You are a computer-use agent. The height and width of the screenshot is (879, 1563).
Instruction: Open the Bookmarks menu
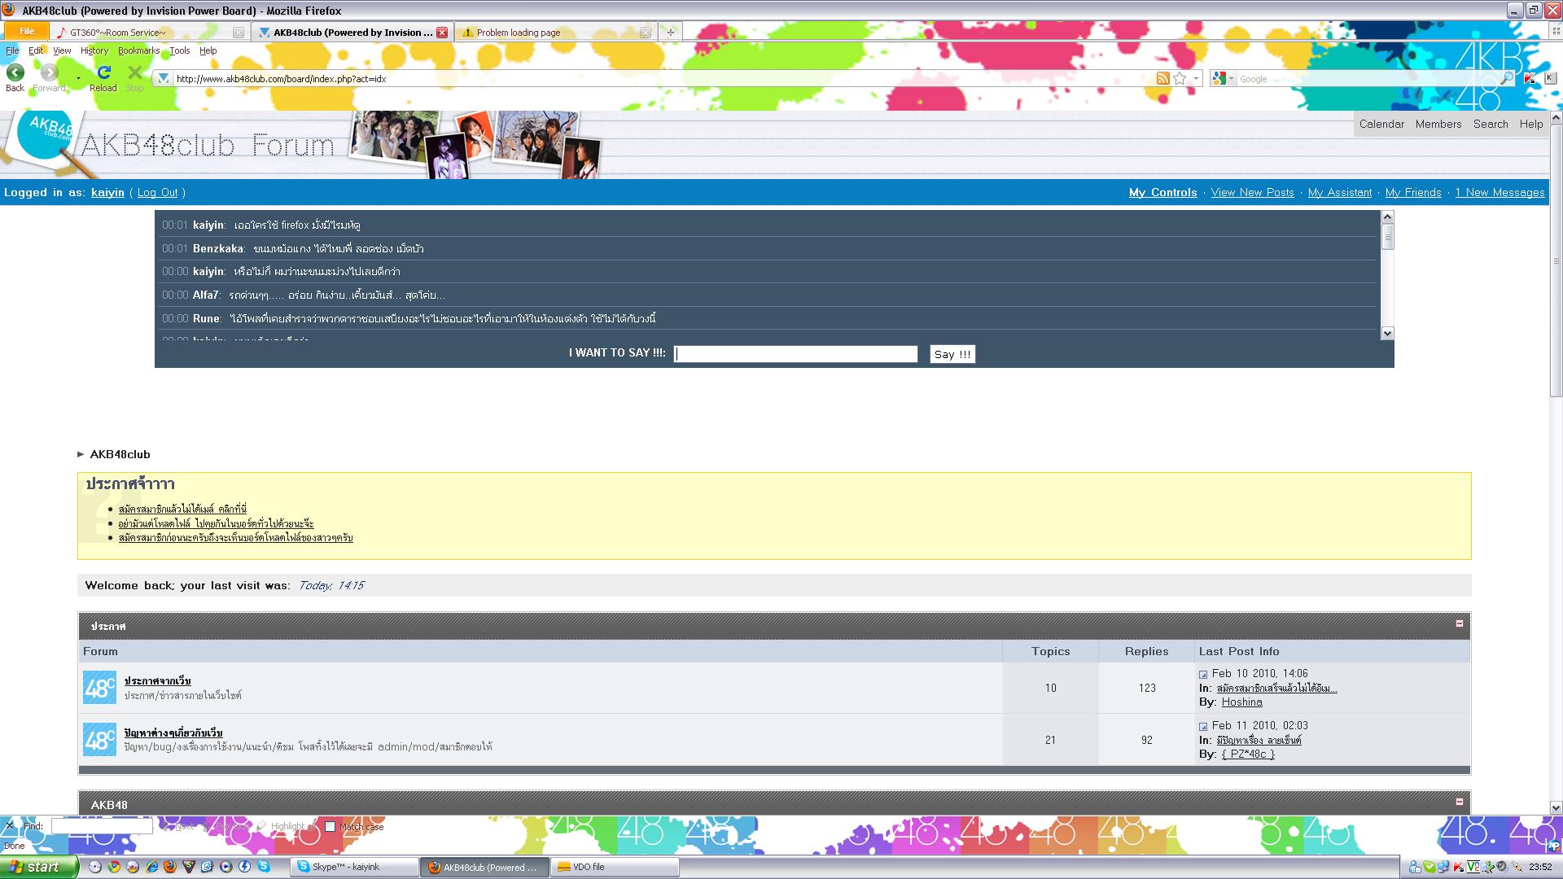point(138,50)
